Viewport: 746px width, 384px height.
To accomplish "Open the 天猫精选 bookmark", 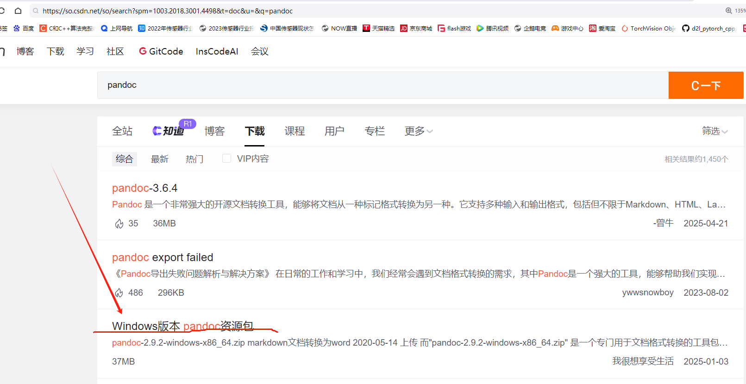I will pos(379,28).
